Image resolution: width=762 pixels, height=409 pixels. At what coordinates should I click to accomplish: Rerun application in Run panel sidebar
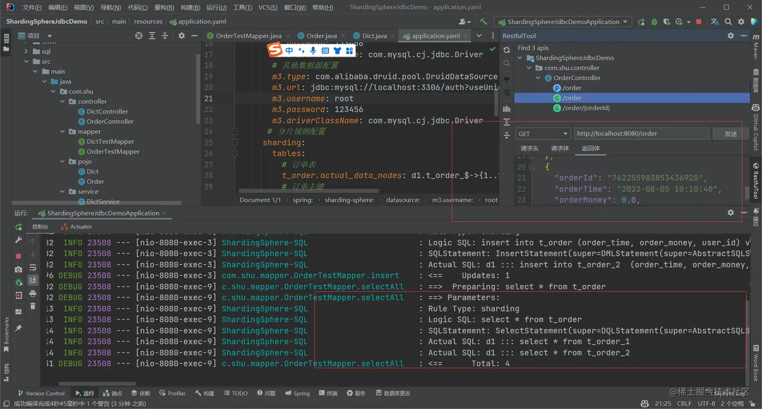pyautogui.click(x=19, y=227)
